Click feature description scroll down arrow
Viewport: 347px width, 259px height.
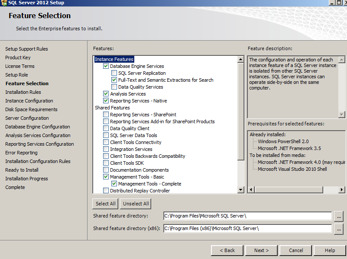tap(341, 115)
